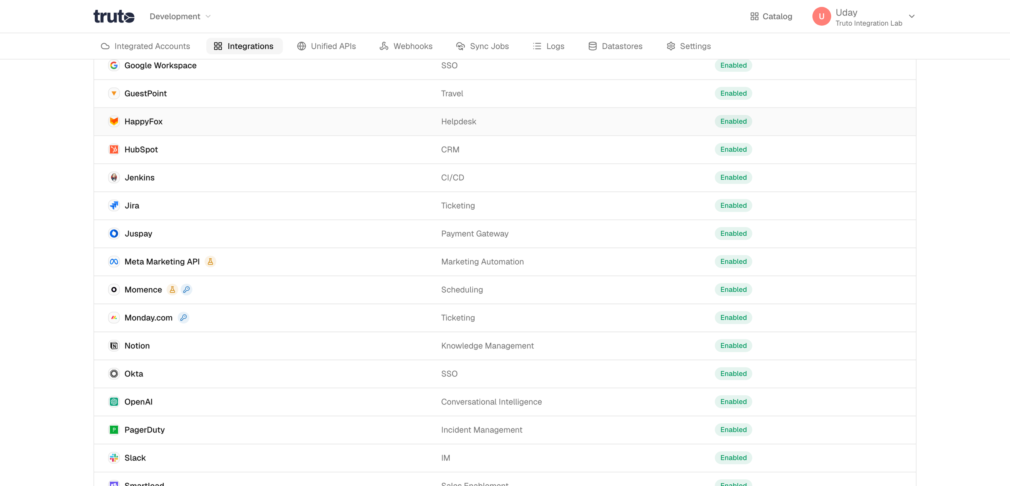
Task: Go to the Integrated Accounts tab
Action: point(146,46)
